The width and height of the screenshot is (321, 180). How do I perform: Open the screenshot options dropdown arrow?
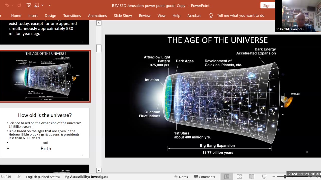coord(42,5)
